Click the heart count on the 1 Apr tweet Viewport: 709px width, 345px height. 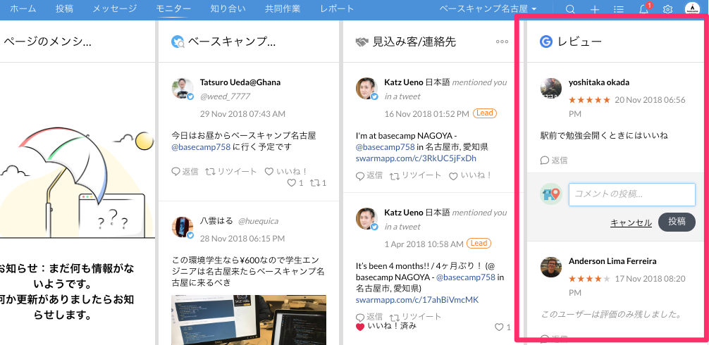pos(503,327)
